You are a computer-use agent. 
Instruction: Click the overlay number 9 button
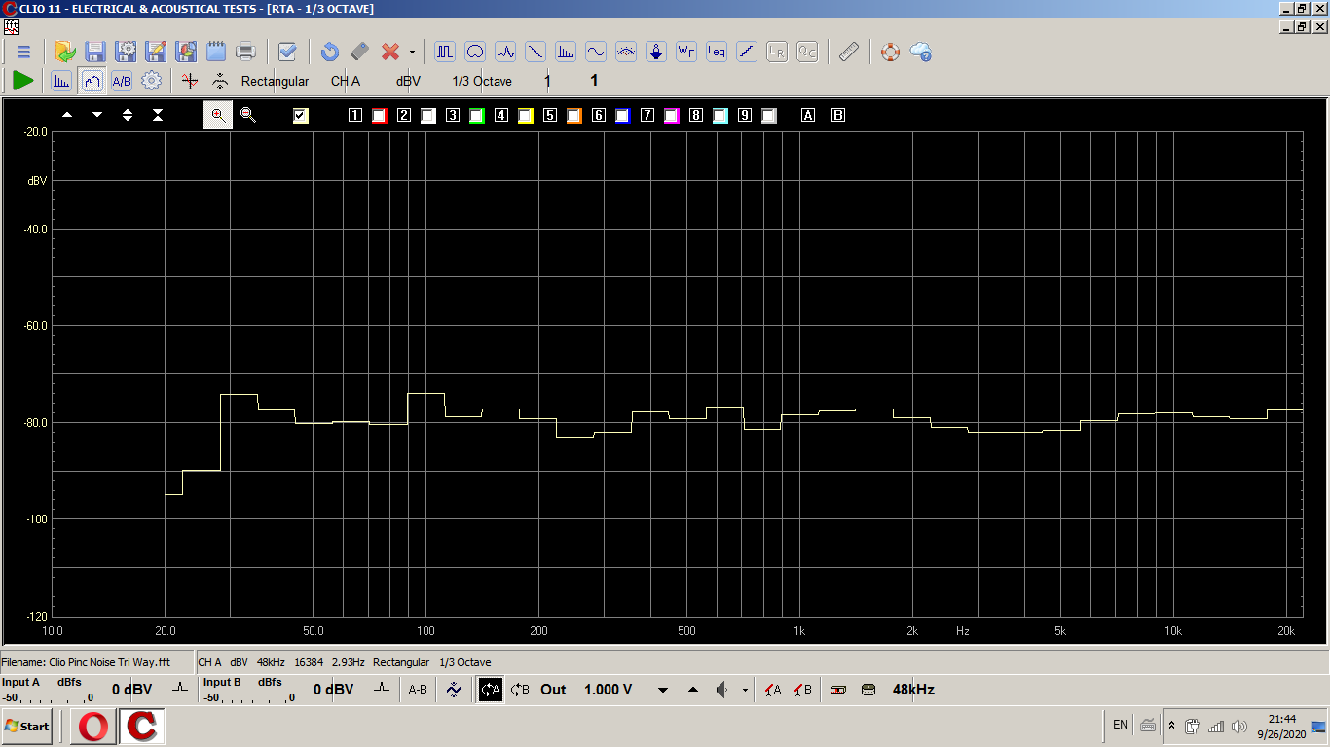click(745, 116)
